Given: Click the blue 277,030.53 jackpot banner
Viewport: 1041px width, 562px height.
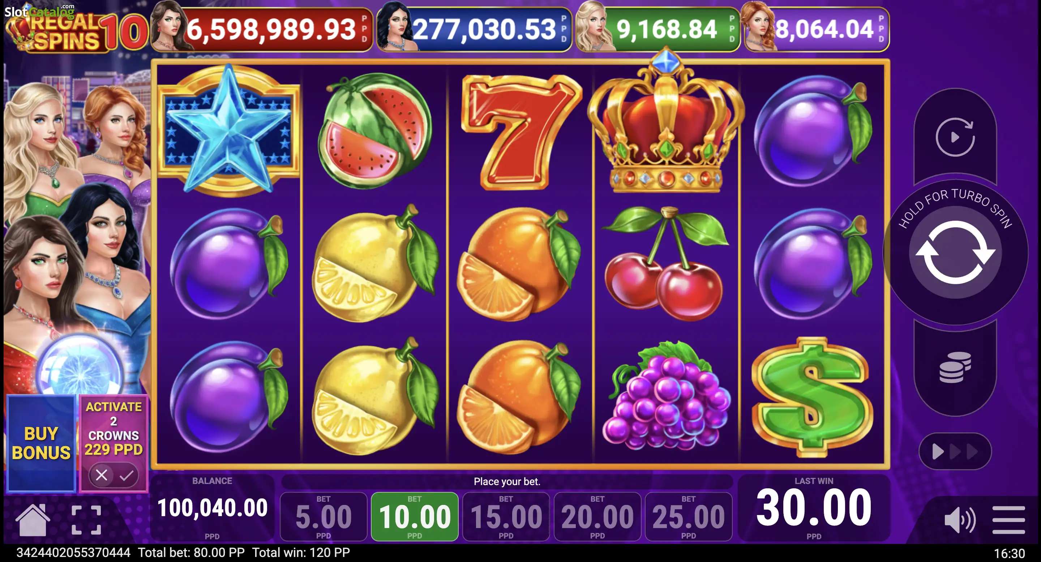Looking at the screenshot, I should (x=475, y=29).
